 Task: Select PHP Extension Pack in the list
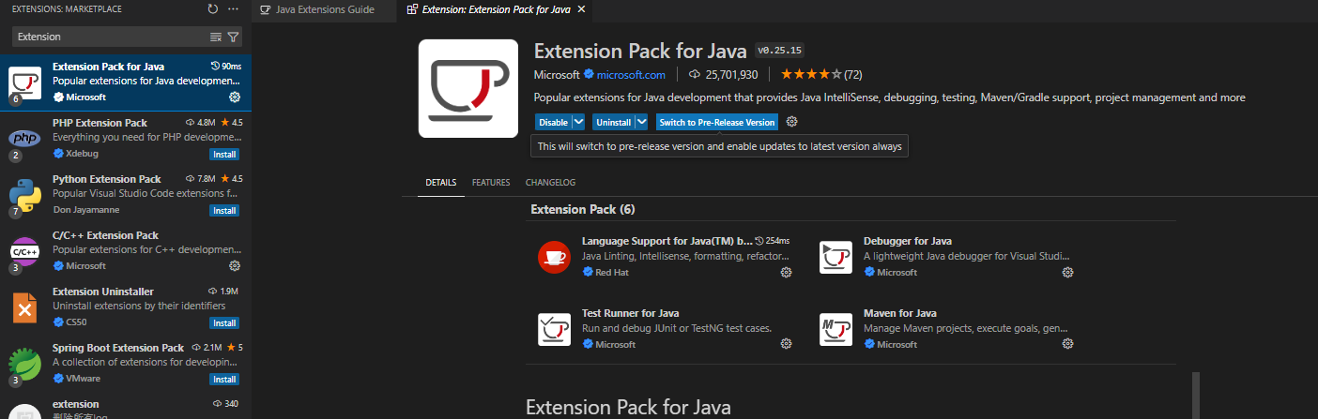click(126, 138)
